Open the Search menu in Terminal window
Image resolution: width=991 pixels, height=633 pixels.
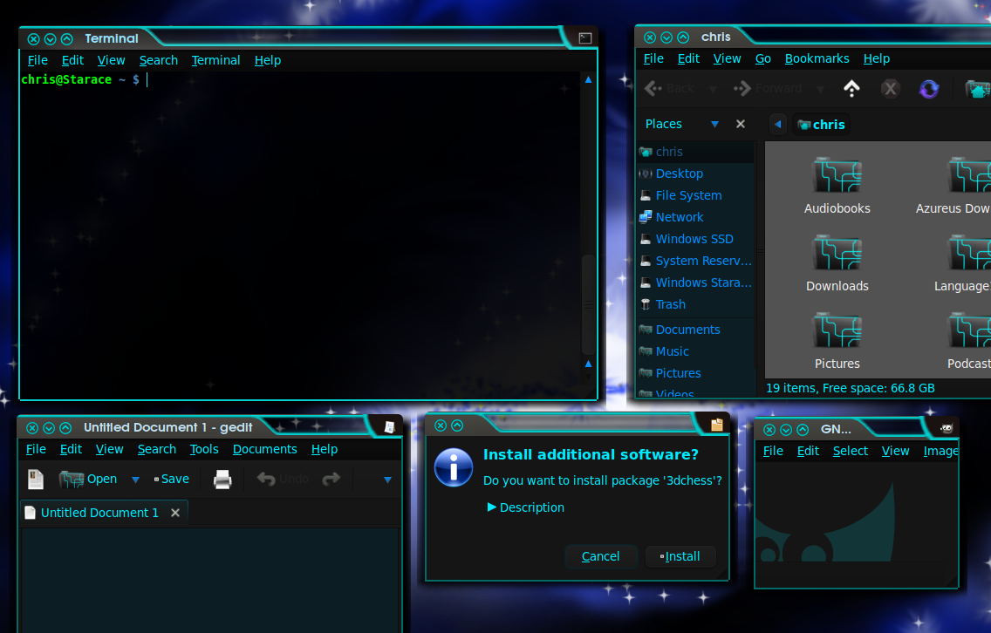click(159, 60)
